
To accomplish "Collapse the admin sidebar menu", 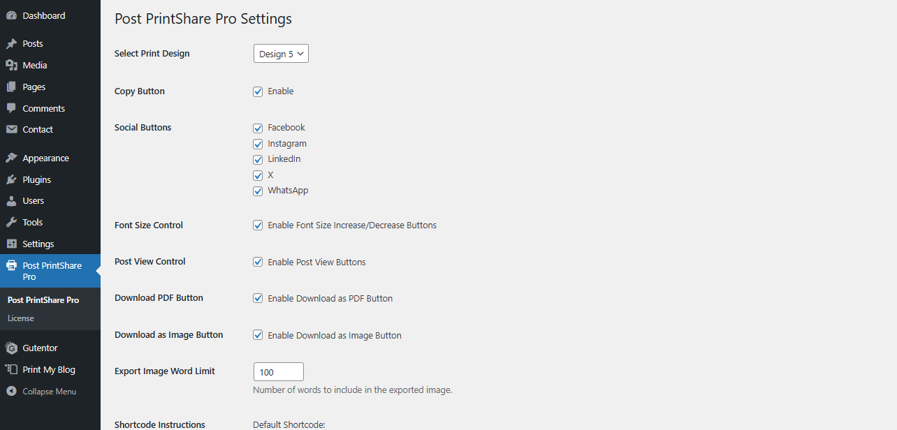I will coord(42,392).
